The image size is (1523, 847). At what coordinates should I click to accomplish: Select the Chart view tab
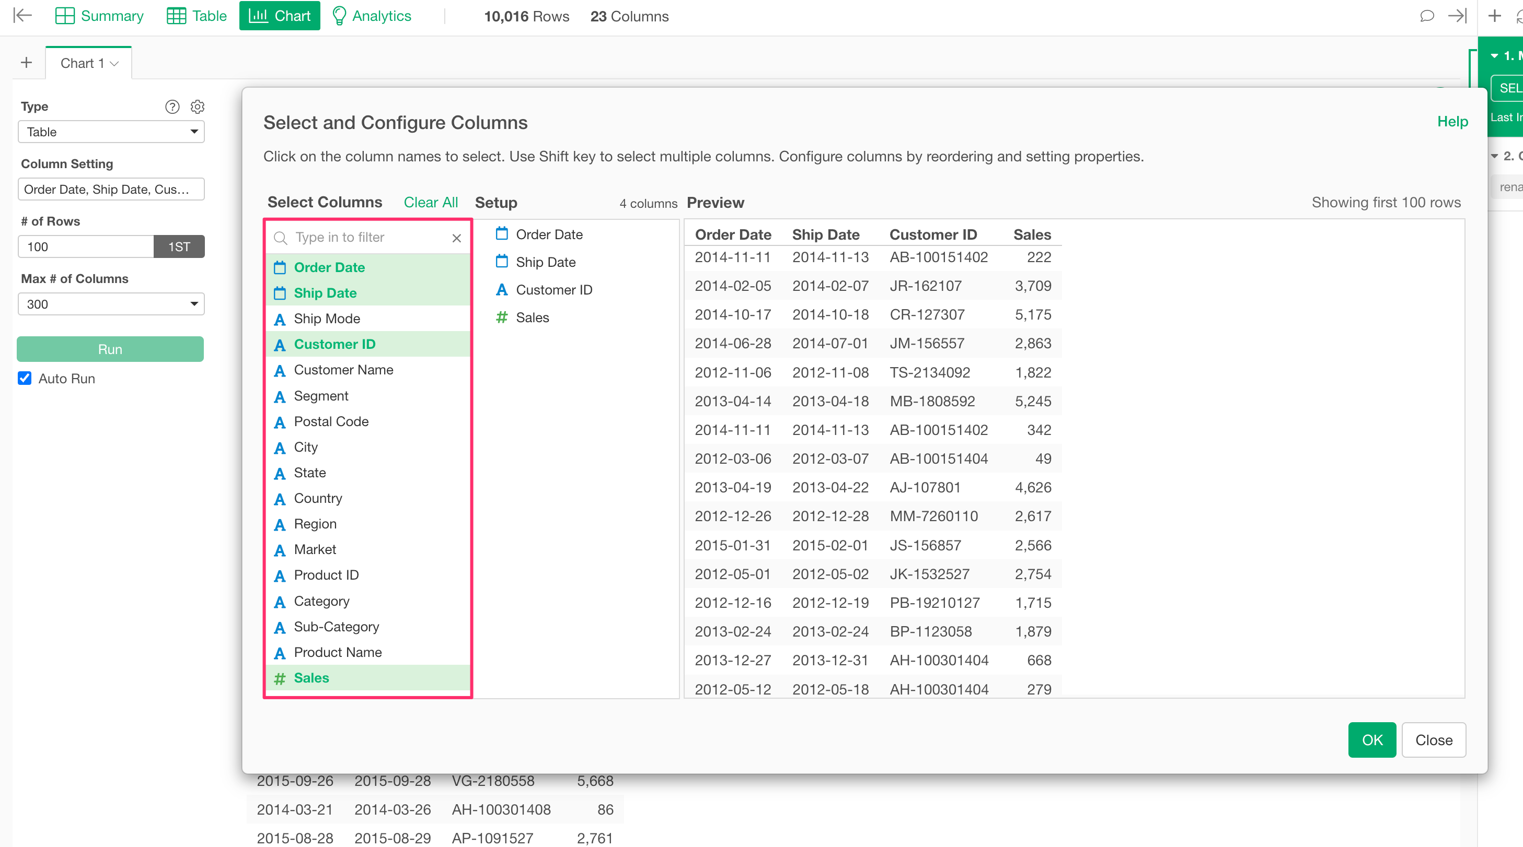tap(280, 16)
